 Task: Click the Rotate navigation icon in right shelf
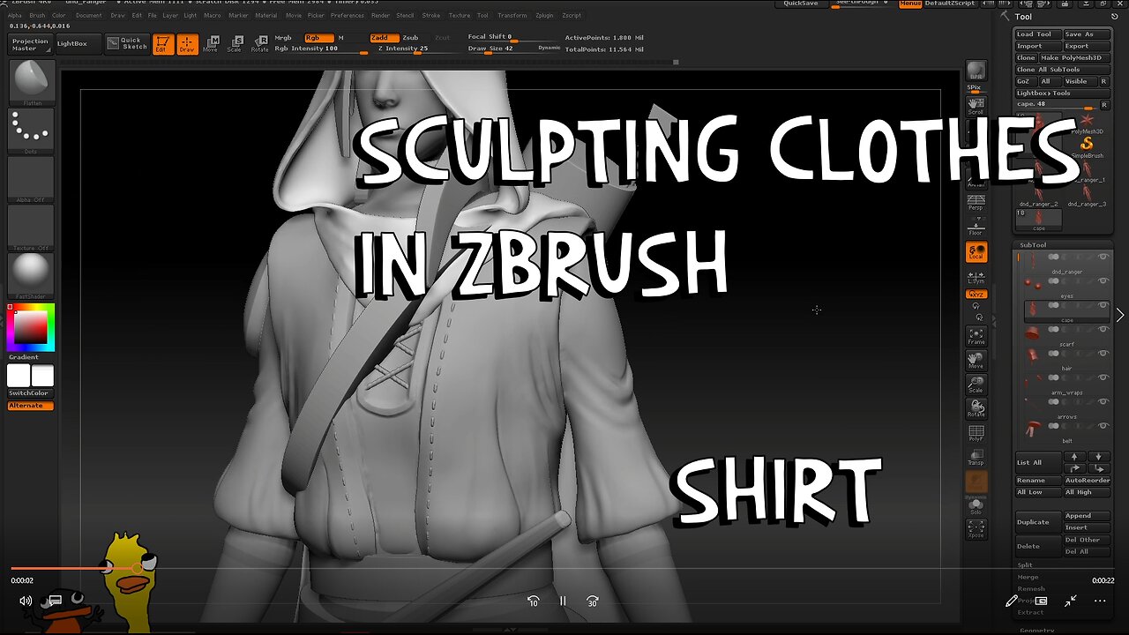(976, 408)
